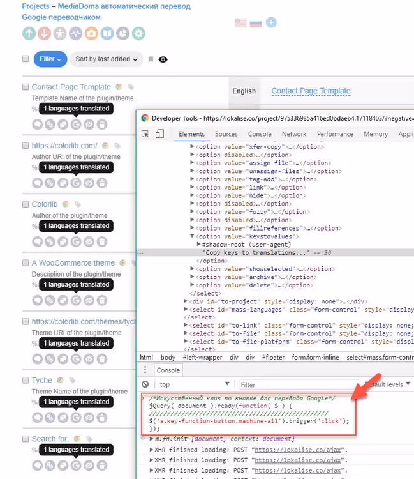Image resolution: width=414 pixels, height=479 pixels.
Task: Open the console context 'top' dropdown
Action: [x=194, y=384]
